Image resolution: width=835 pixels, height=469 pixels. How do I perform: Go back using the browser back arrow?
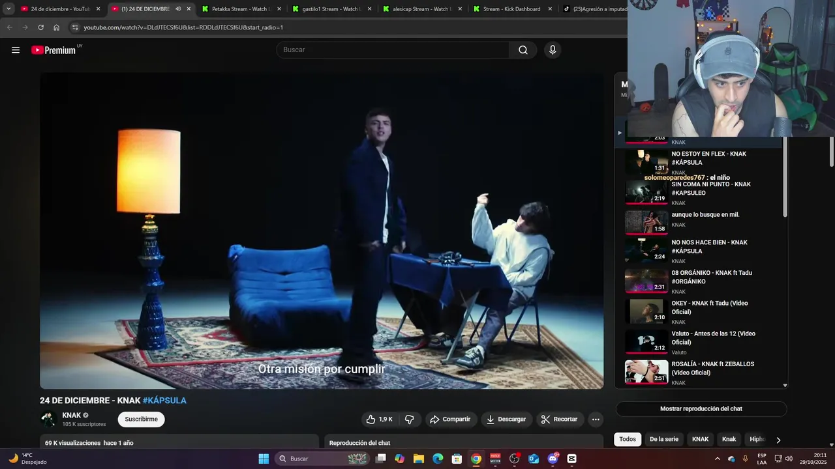[x=9, y=27]
